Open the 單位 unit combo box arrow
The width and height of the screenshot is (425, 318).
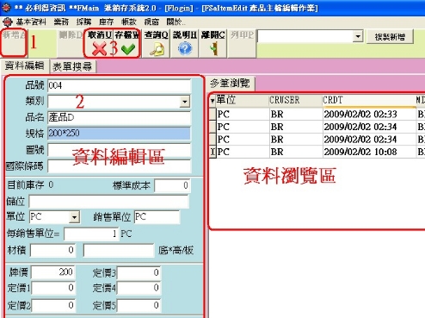coord(74,217)
